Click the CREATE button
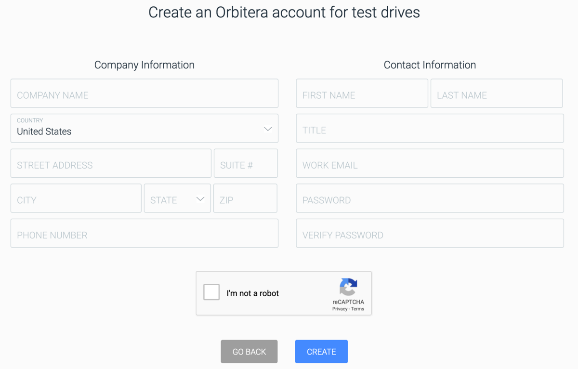This screenshot has height=369, width=578. [x=321, y=351]
